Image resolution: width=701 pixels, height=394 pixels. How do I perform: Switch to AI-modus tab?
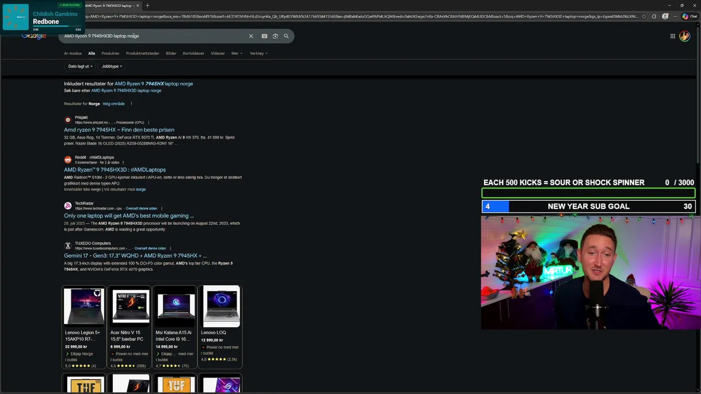(73, 54)
